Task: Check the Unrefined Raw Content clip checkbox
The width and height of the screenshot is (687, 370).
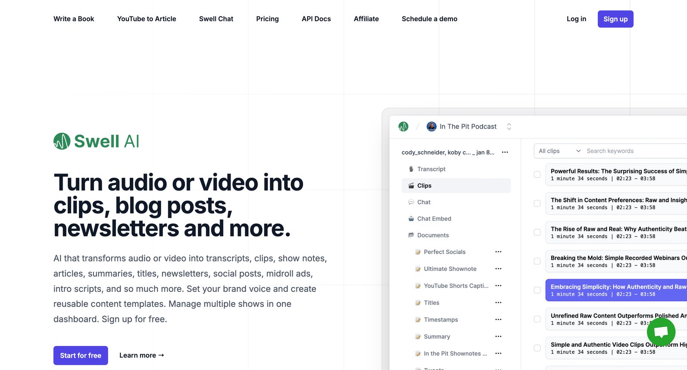Action: coord(537,319)
